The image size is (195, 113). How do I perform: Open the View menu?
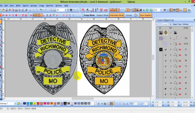tap(12, 6)
